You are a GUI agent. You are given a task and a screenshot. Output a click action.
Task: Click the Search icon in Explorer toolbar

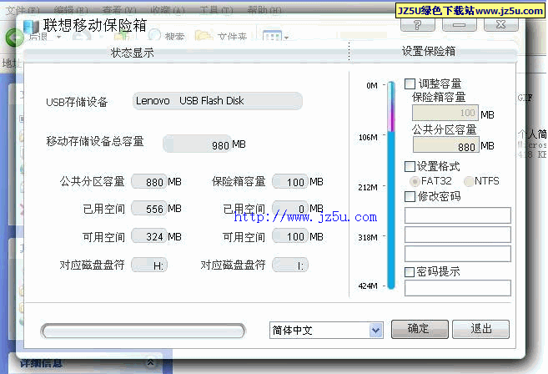coord(154,35)
